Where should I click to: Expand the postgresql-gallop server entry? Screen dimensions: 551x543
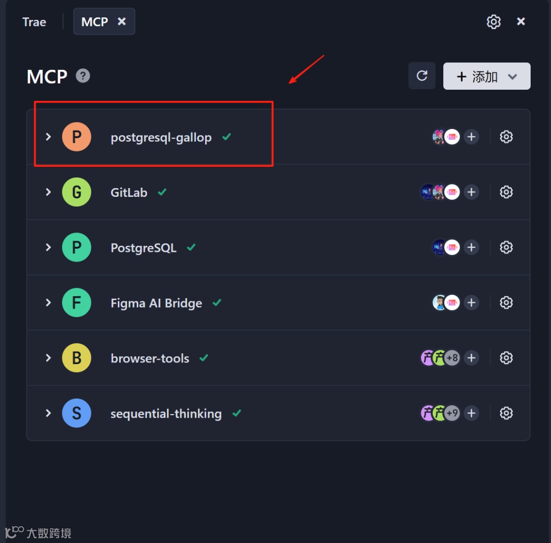tap(48, 137)
